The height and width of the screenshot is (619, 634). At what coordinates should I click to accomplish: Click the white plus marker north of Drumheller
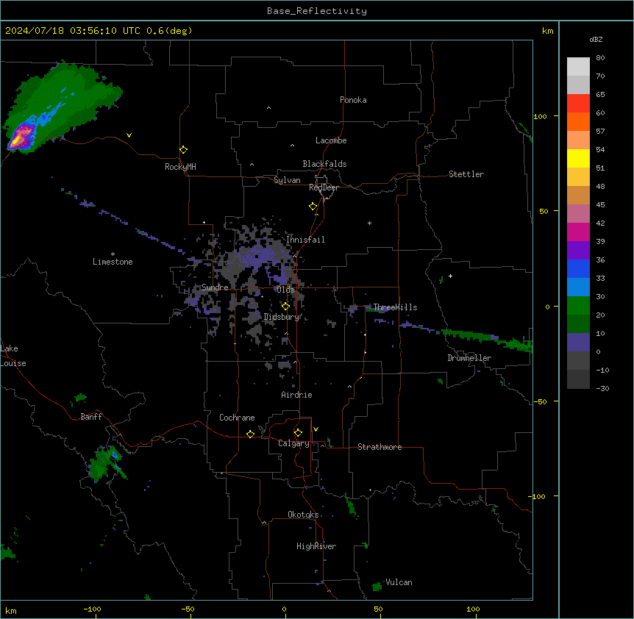pyautogui.click(x=450, y=276)
